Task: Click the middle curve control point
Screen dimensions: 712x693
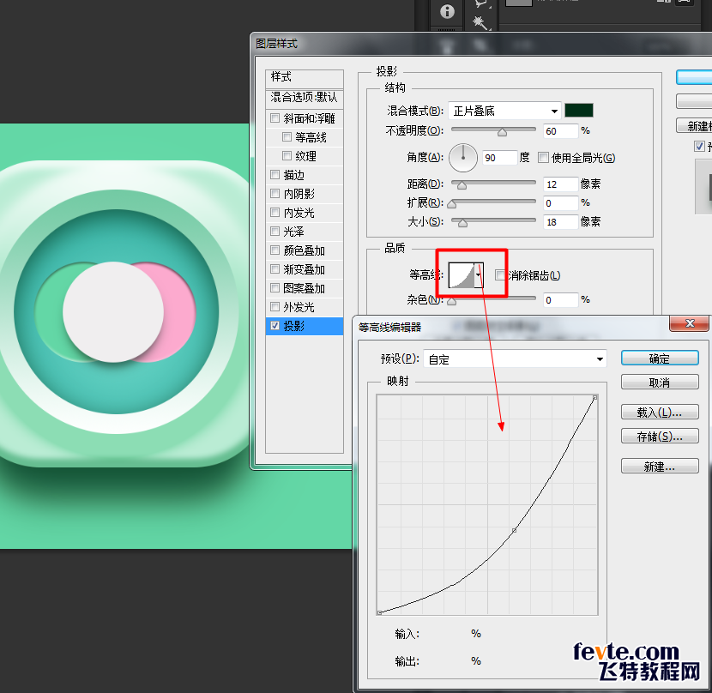Action: click(x=514, y=530)
